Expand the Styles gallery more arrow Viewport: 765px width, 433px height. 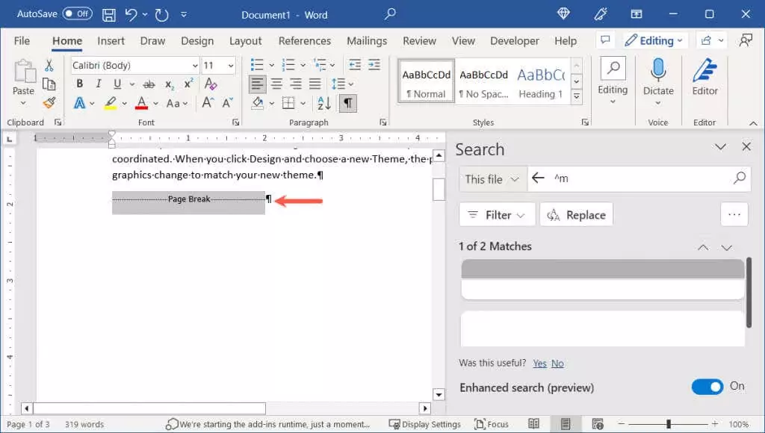pyautogui.click(x=576, y=96)
